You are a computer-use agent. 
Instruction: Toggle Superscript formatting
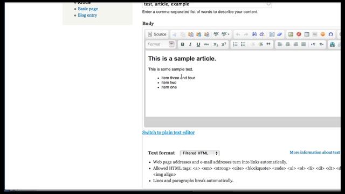(x=224, y=44)
